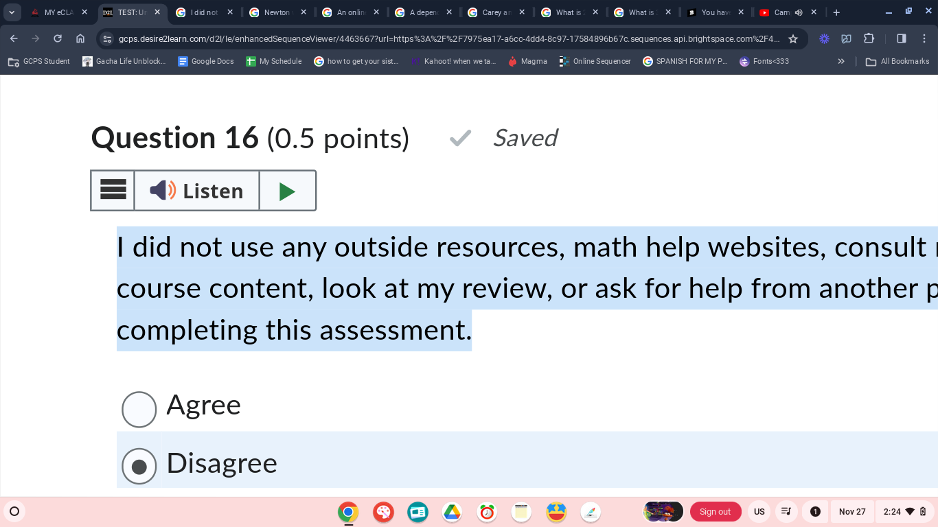Click the 'Question 16' heading
938x527 pixels.
point(175,138)
